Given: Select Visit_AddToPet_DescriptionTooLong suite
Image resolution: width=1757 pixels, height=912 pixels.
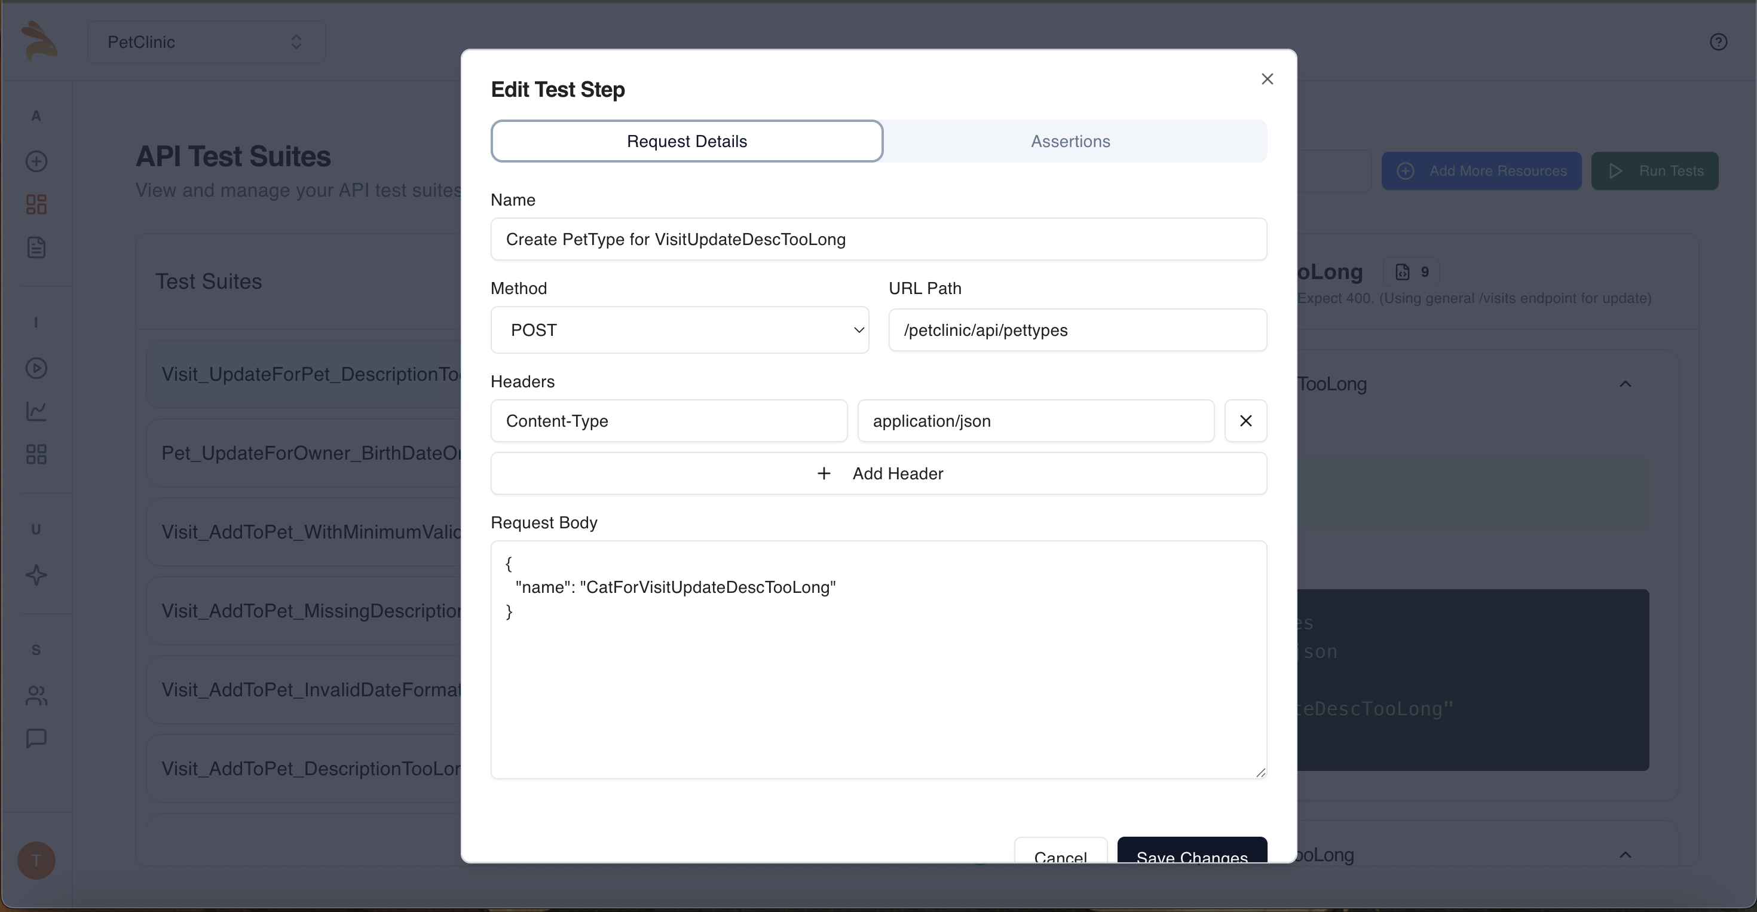Looking at the screenshot, I should click(304, 769).
